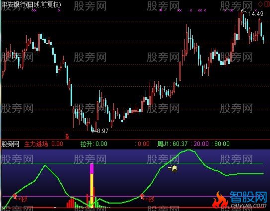Screen dimensions: 270x211
Task: Click the chart title 平安银行(日线.前复权)
Action: (31, 4)
